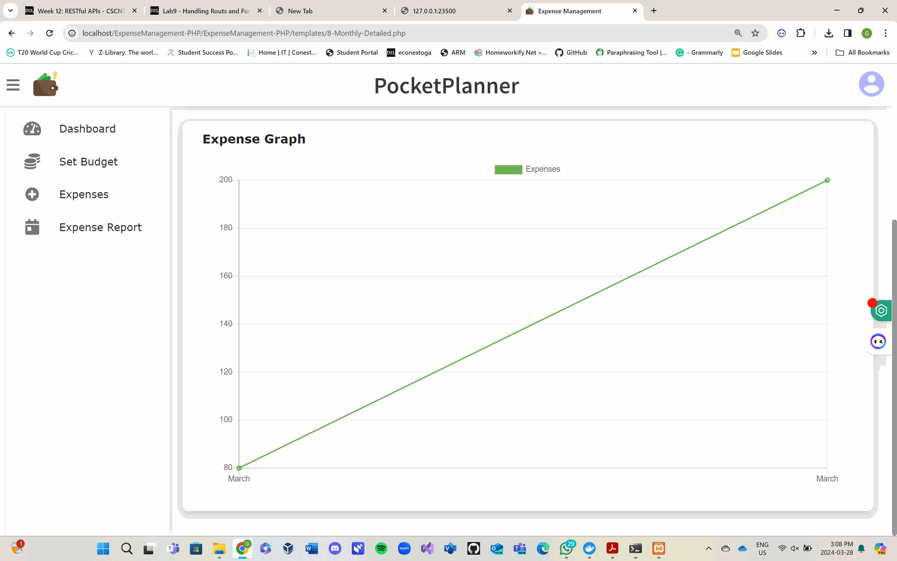The width and height of the screenshot is (897, 561).
Task: Open econestoga bookmark
Action: [409, 52]
